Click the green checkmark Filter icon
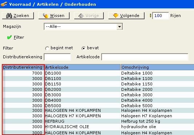 point(9,37)
